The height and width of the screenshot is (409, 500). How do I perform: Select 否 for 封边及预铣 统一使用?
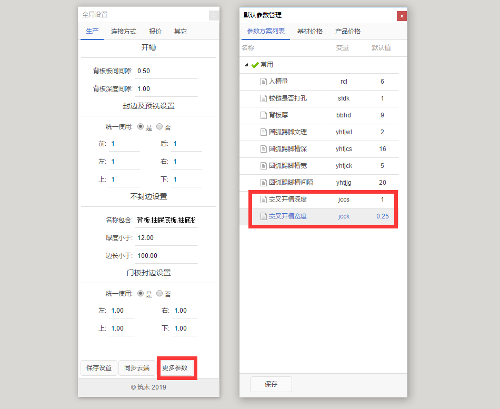pyautogui.click(x=159, y=126)
